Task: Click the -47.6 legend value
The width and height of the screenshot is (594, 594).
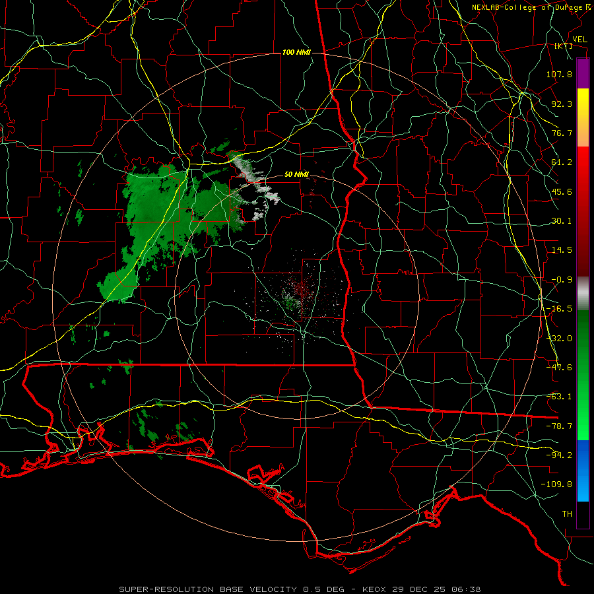Action: (559, 368)
